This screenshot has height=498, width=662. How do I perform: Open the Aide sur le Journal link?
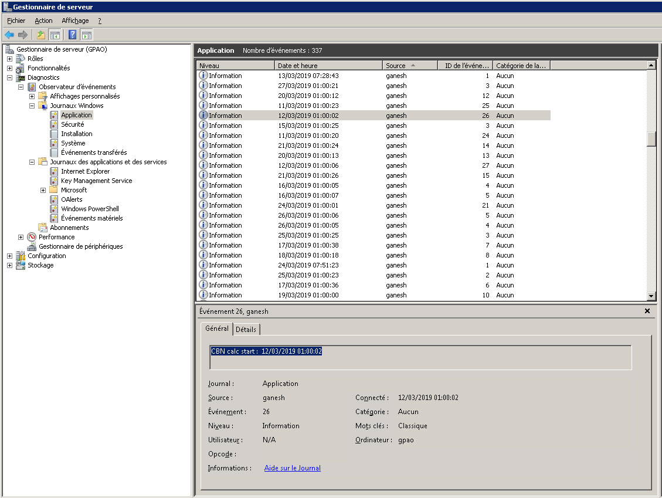tap(292, 468)
